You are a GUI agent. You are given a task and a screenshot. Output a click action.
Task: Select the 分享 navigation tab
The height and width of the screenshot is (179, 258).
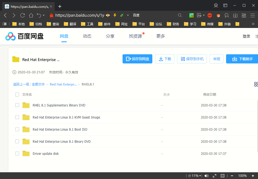[x=110, y=36]
